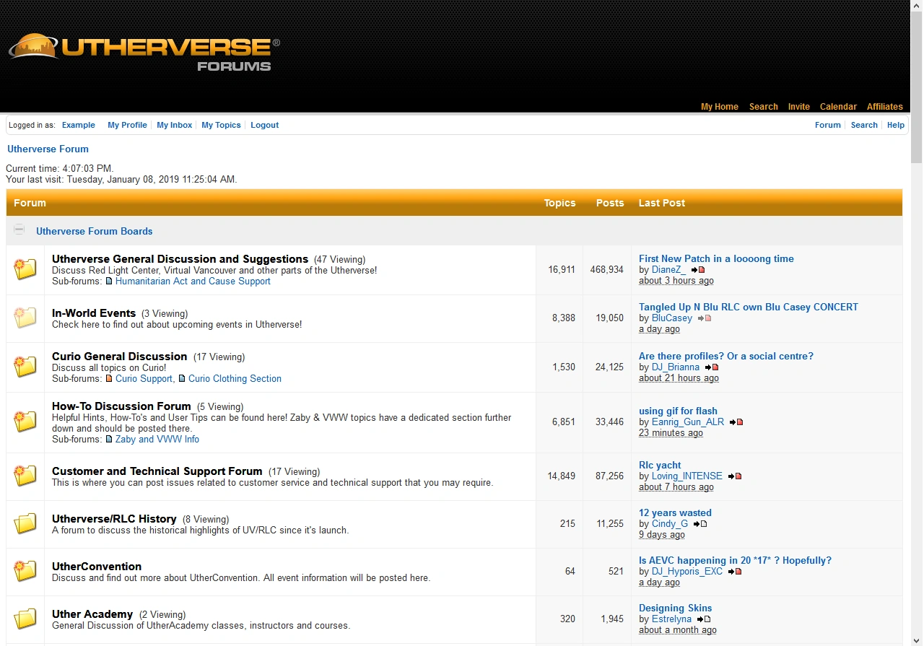Open the Calendar menu item
Viewport: 924px width, 646px height.
pos(838,106)
